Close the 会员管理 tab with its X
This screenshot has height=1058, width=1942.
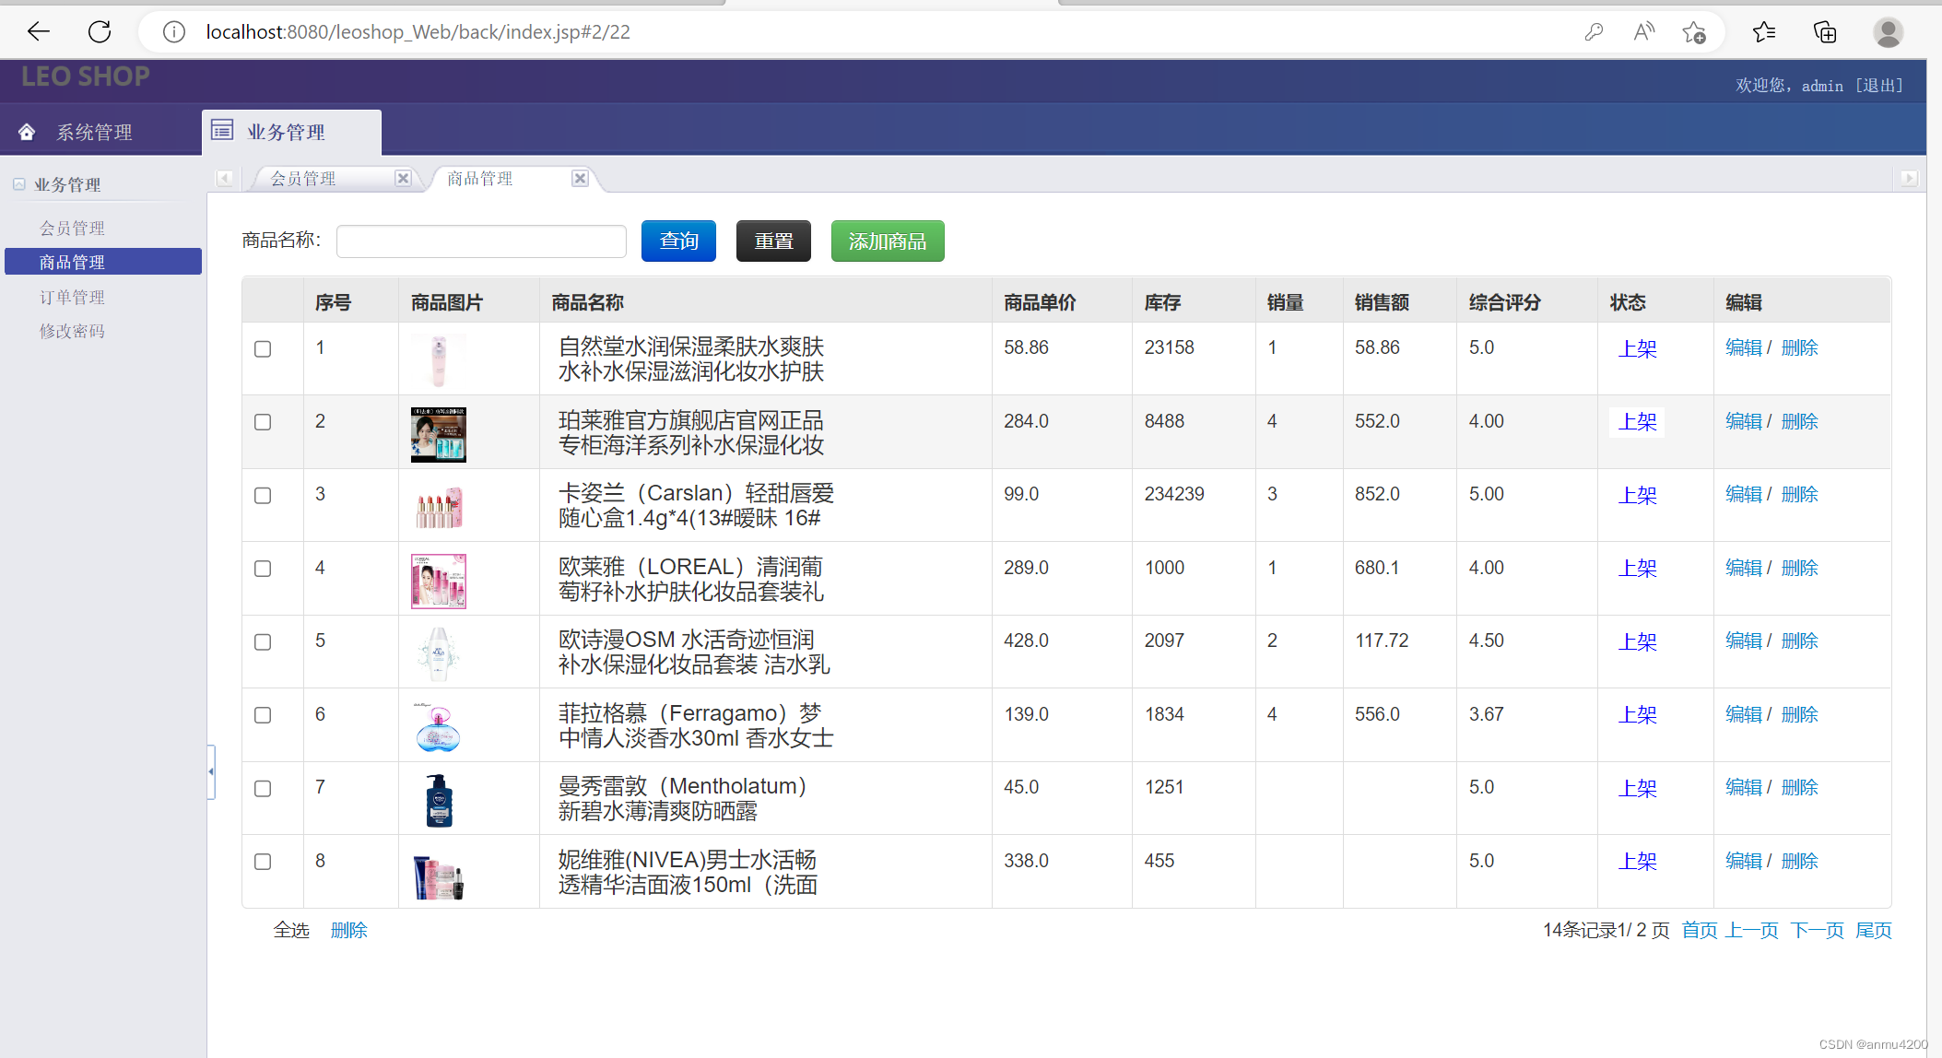403,178
